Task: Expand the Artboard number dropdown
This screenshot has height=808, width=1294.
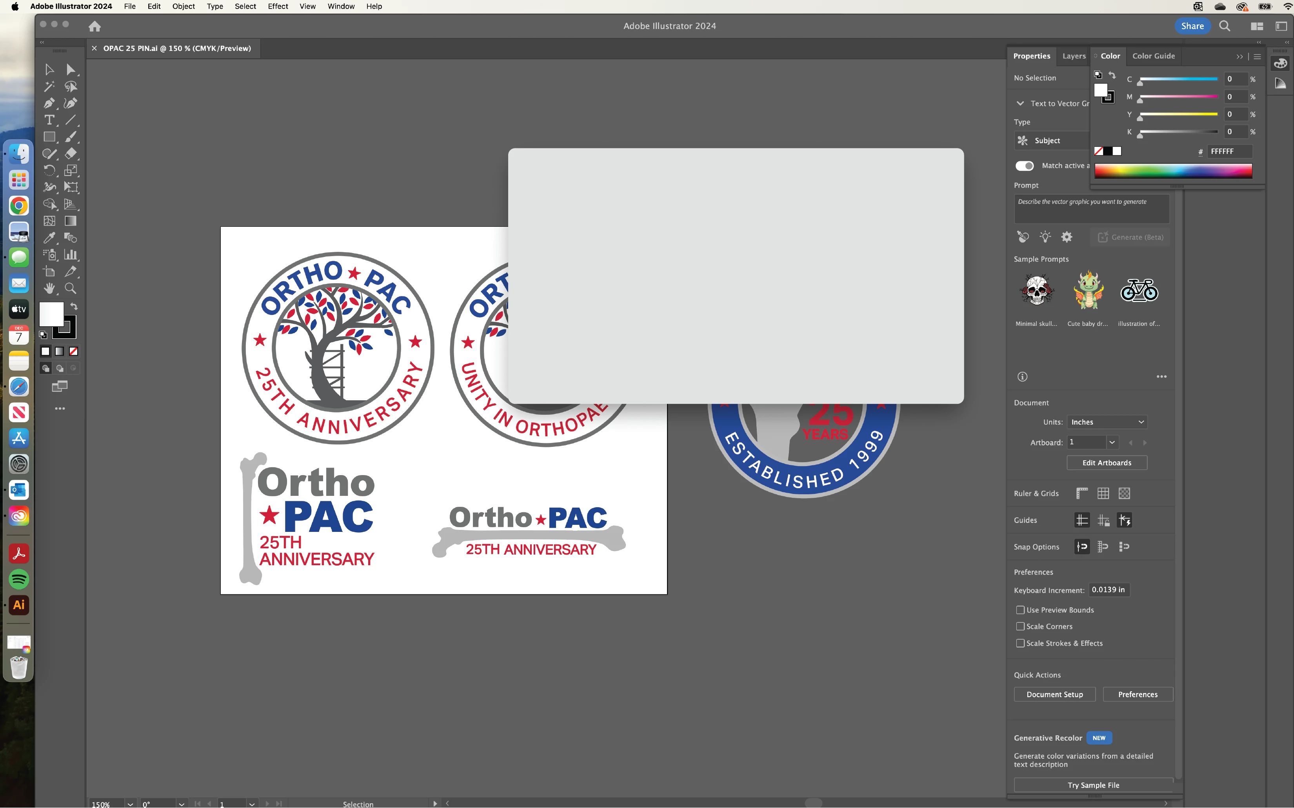Action: (1112, 442)
